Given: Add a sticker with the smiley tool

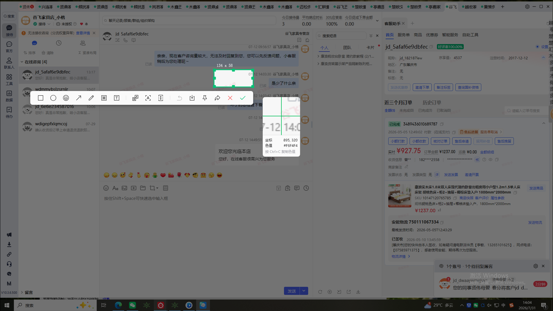Looking at the screenshot, I should 66,98.
